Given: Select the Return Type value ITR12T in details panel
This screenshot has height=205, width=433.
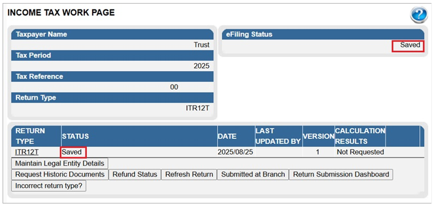Looking at the screenshot, I should [x=197, y=108].
